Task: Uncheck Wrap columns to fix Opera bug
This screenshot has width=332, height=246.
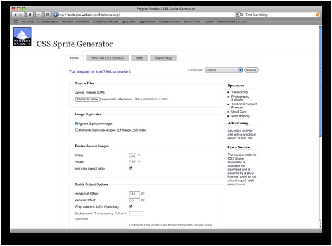Action: (131, 206)
